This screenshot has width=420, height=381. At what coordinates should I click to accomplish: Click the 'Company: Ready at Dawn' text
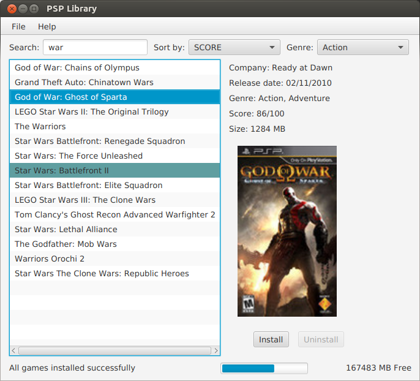point(280,68)
